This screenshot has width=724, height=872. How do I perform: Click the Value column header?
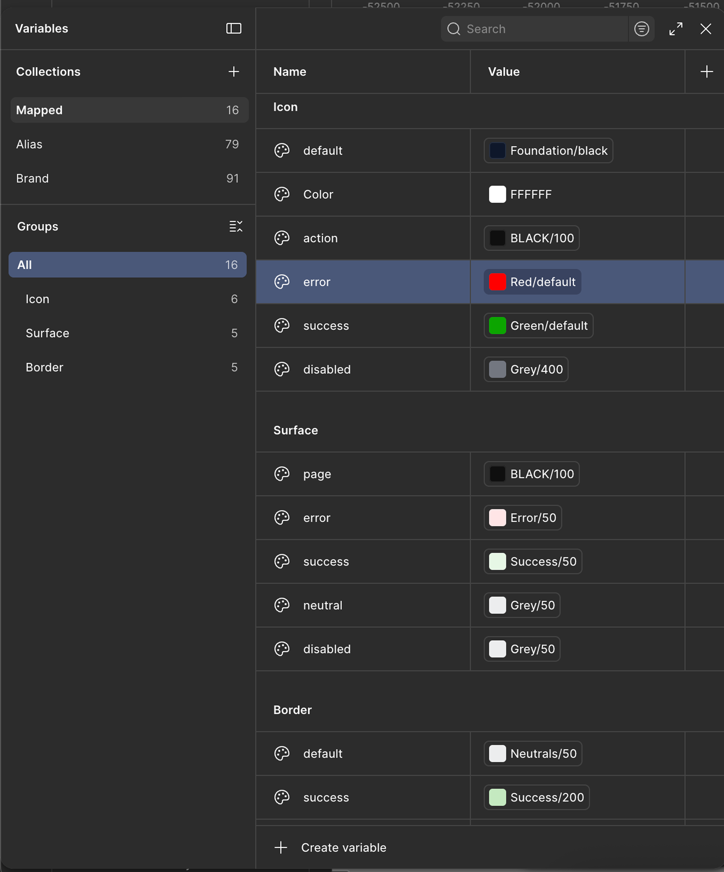[503, 72]
